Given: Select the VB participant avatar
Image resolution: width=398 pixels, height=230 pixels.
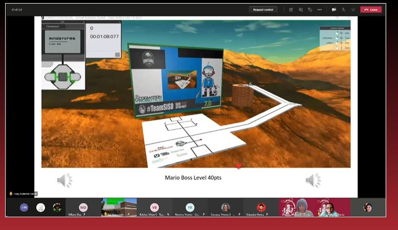Looking at the screenshot, I should click(154, 207).
